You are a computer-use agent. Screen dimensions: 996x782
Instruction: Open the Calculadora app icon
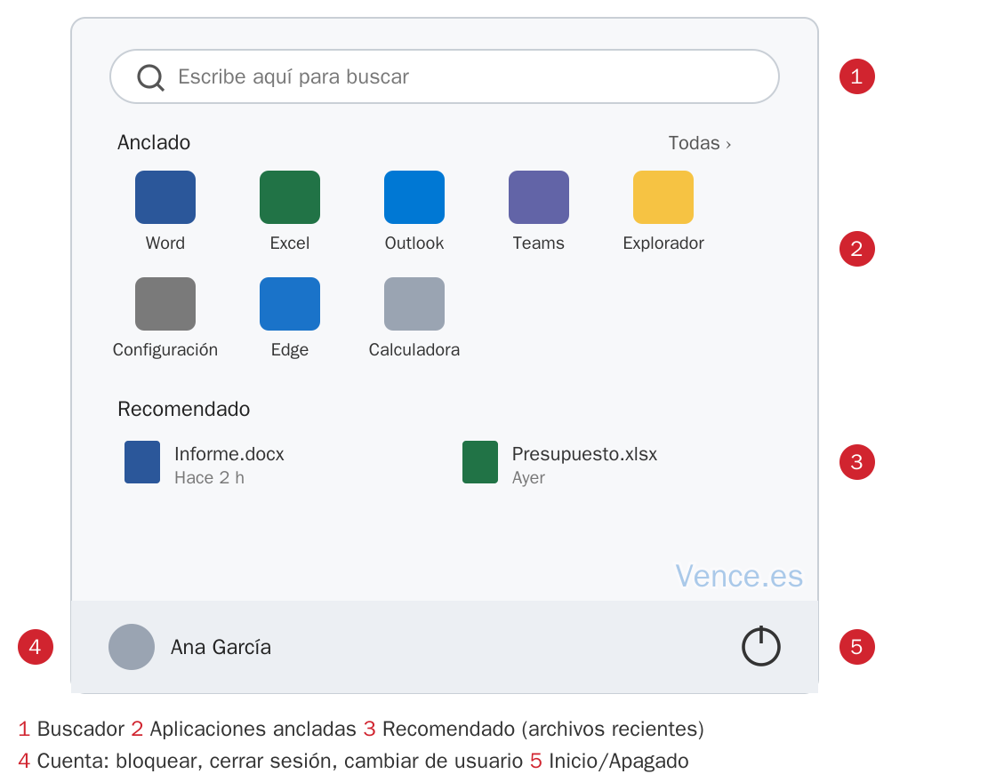(x=414, y=303)
